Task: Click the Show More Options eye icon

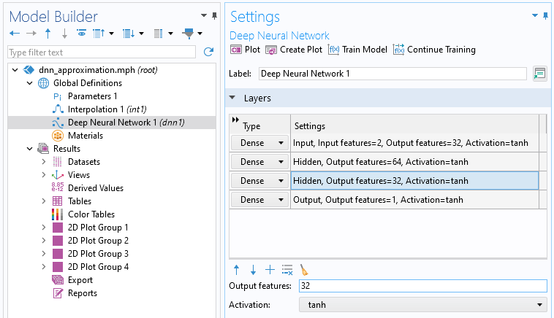Action: [81, 34]
